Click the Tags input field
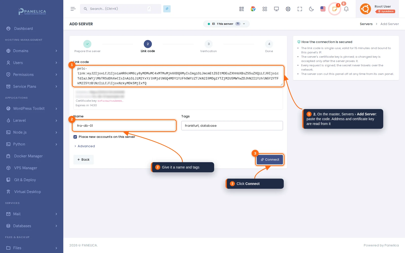Screen dimensions: 405x253 (232, 126)
